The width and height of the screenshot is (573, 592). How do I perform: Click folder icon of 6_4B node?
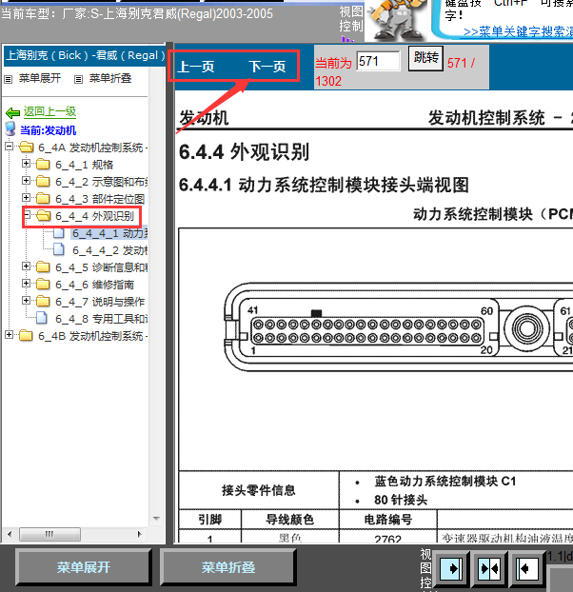coord(26,336)
